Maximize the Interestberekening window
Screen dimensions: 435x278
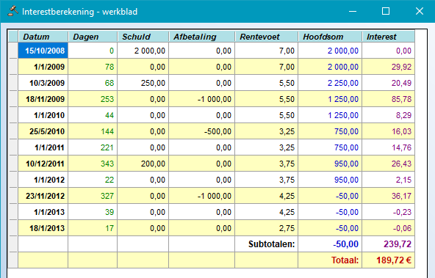[x=386, y=11]
